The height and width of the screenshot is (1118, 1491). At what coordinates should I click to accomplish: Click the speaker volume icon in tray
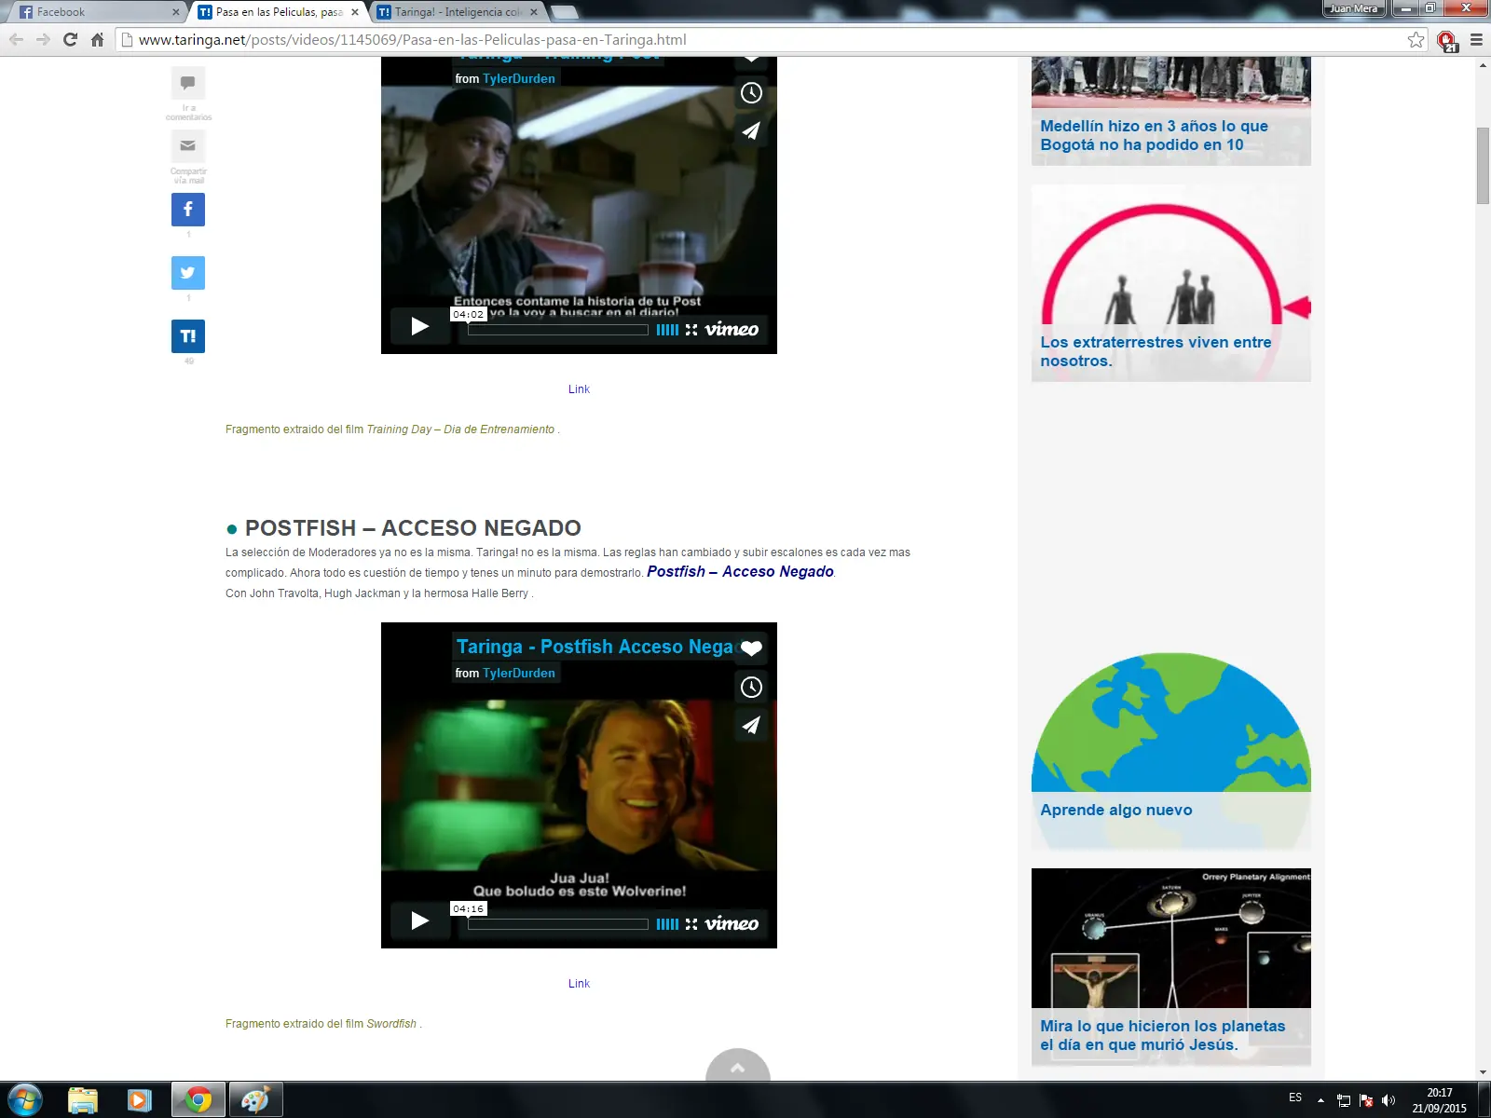coord(1388,1100)
